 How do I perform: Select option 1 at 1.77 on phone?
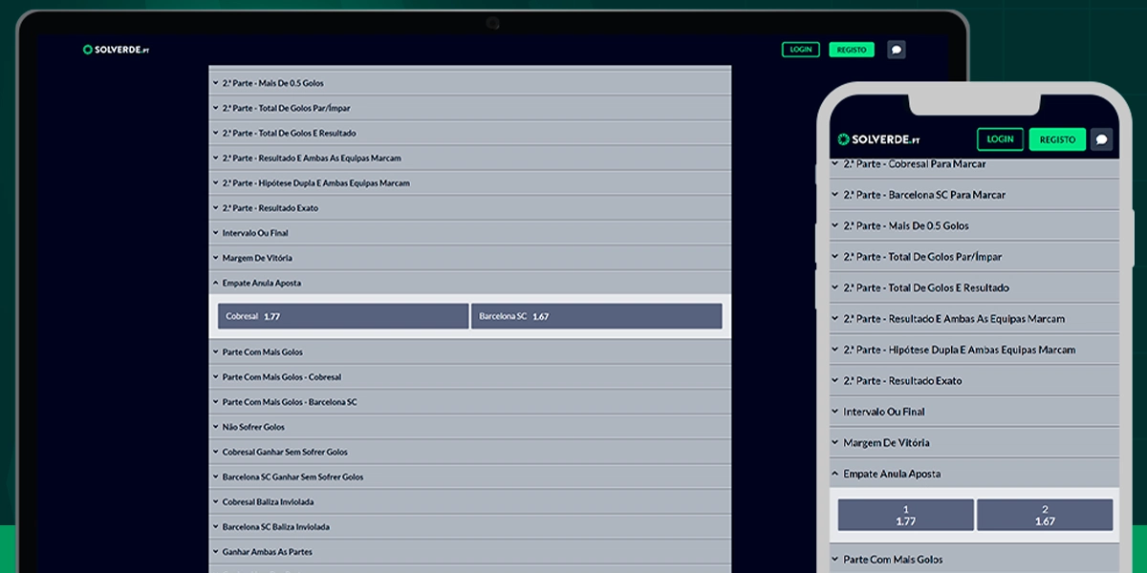point(905,515)
